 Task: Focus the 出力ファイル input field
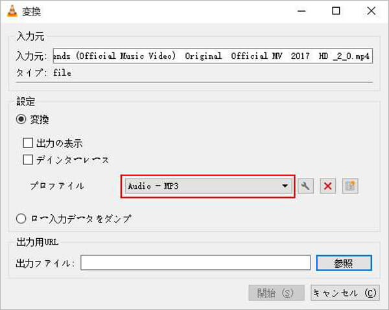tap(196, 263)
